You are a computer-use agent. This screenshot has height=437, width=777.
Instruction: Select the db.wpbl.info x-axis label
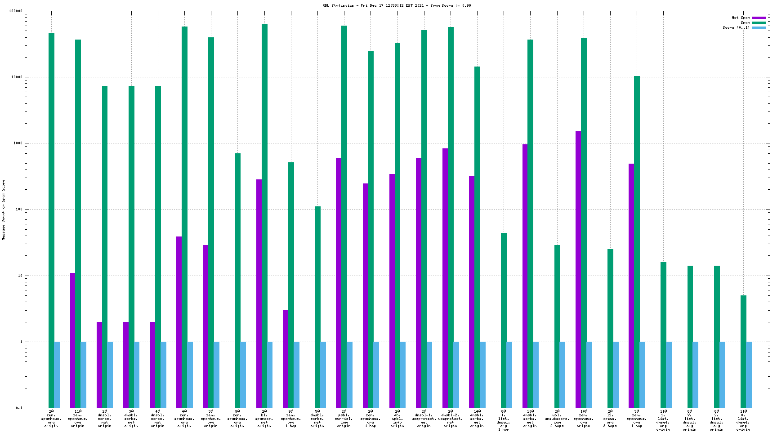pos(397,419)
